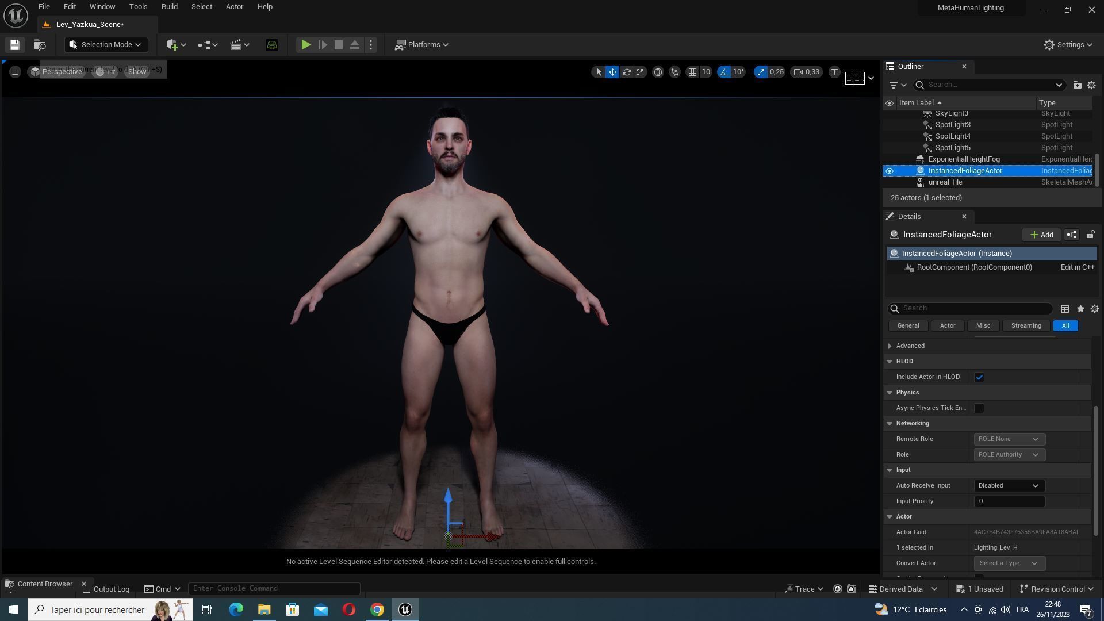Select the rotate transform tool
Image resolution: width=1104 pixels, height=621 pixels.
click(627, 72)
